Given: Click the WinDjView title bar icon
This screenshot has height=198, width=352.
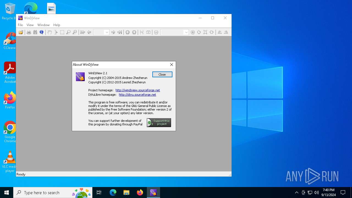Looking at the screenshot, I should tap(20, 18).
